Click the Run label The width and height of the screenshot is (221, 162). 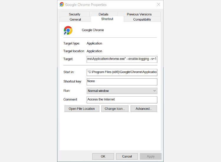tap(67, 91)
